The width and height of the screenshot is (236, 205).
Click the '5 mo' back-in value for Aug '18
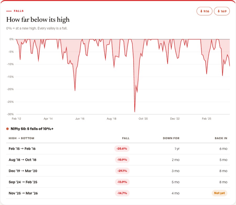click(x=223, y=160)
